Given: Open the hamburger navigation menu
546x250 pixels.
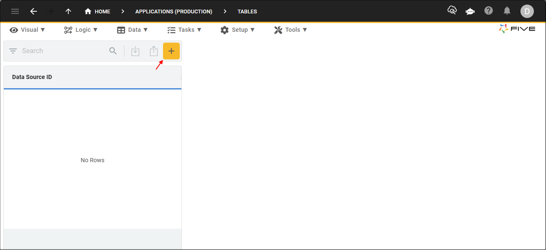Looking at the screenshot, I should 15,11.
